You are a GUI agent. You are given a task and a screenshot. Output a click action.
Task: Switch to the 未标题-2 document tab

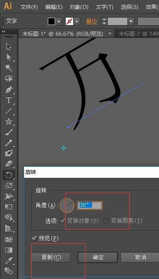click(x=138, y=33)
